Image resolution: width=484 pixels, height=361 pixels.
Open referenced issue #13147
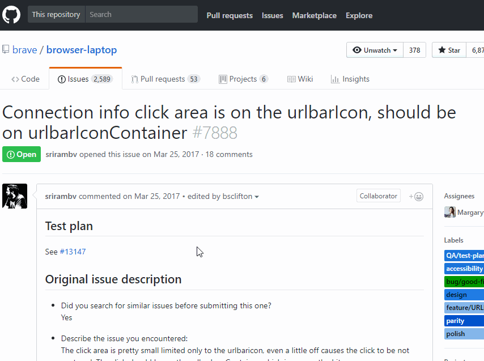(x=73, y=252)
